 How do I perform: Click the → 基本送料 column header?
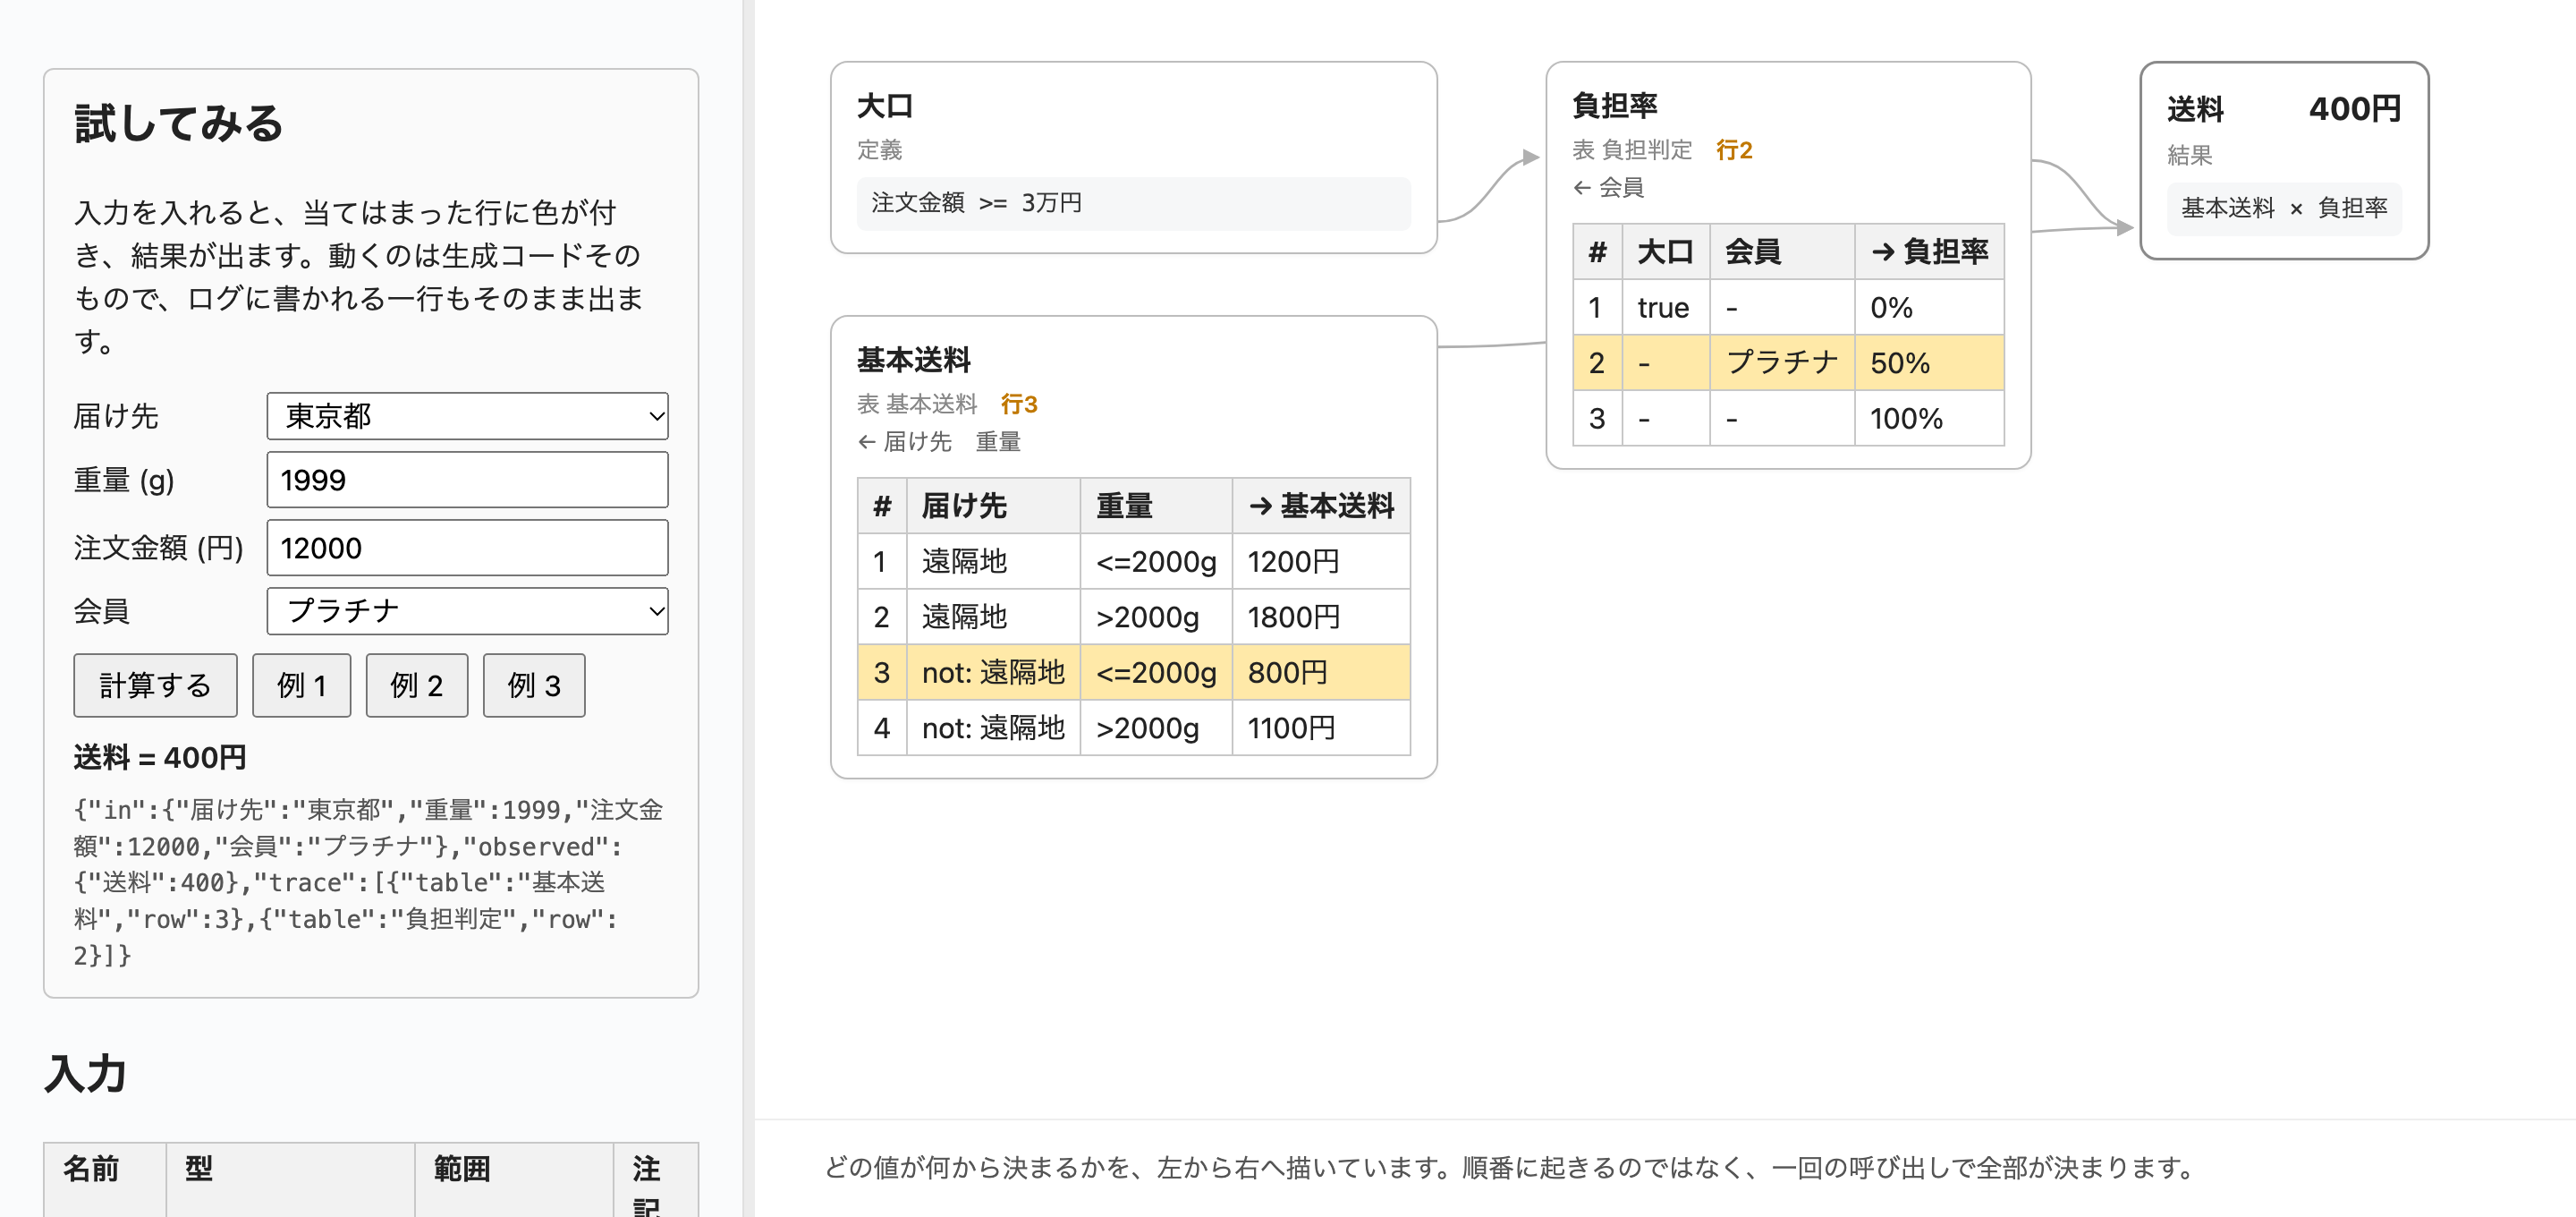pos(1321,506)
